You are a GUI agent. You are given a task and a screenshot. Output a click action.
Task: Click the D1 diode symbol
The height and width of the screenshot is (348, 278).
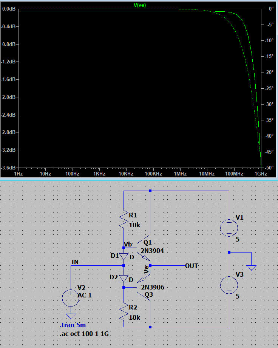(x=124, y=257)
